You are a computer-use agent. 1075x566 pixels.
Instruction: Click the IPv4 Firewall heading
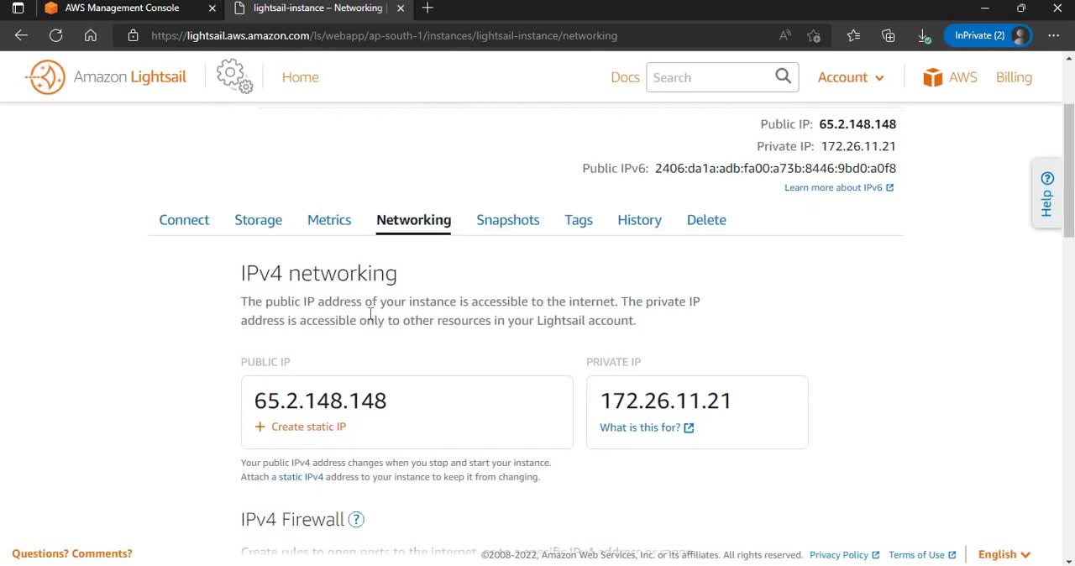click(x=292, y=520)
